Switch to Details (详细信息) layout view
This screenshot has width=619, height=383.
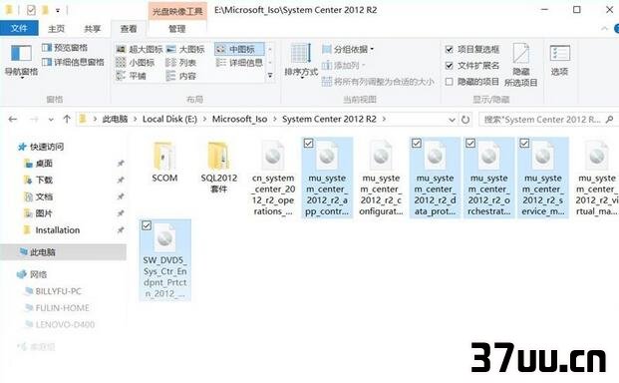coord(239,63)
